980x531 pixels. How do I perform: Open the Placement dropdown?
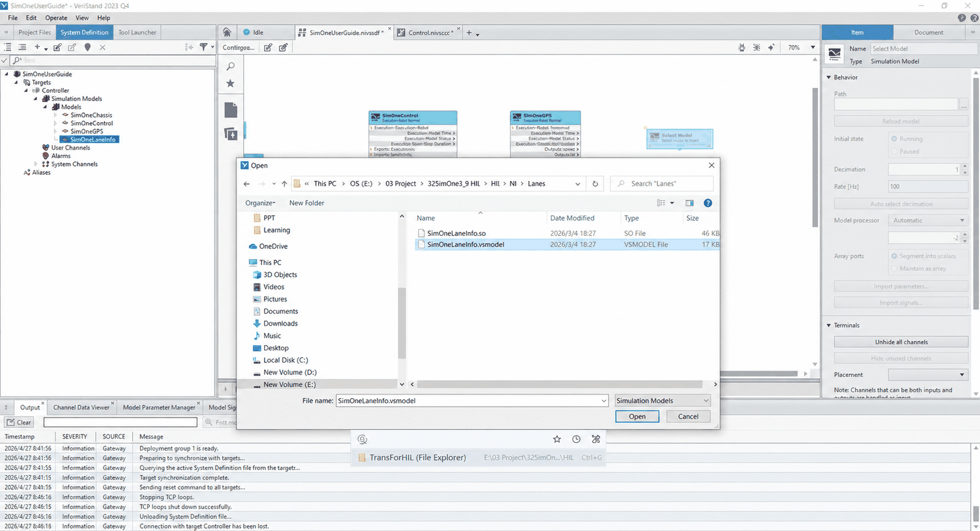tap(928, 375)
